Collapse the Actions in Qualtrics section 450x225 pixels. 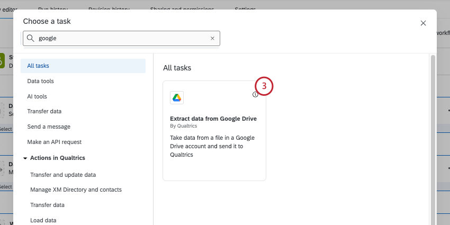coord(25,158)
